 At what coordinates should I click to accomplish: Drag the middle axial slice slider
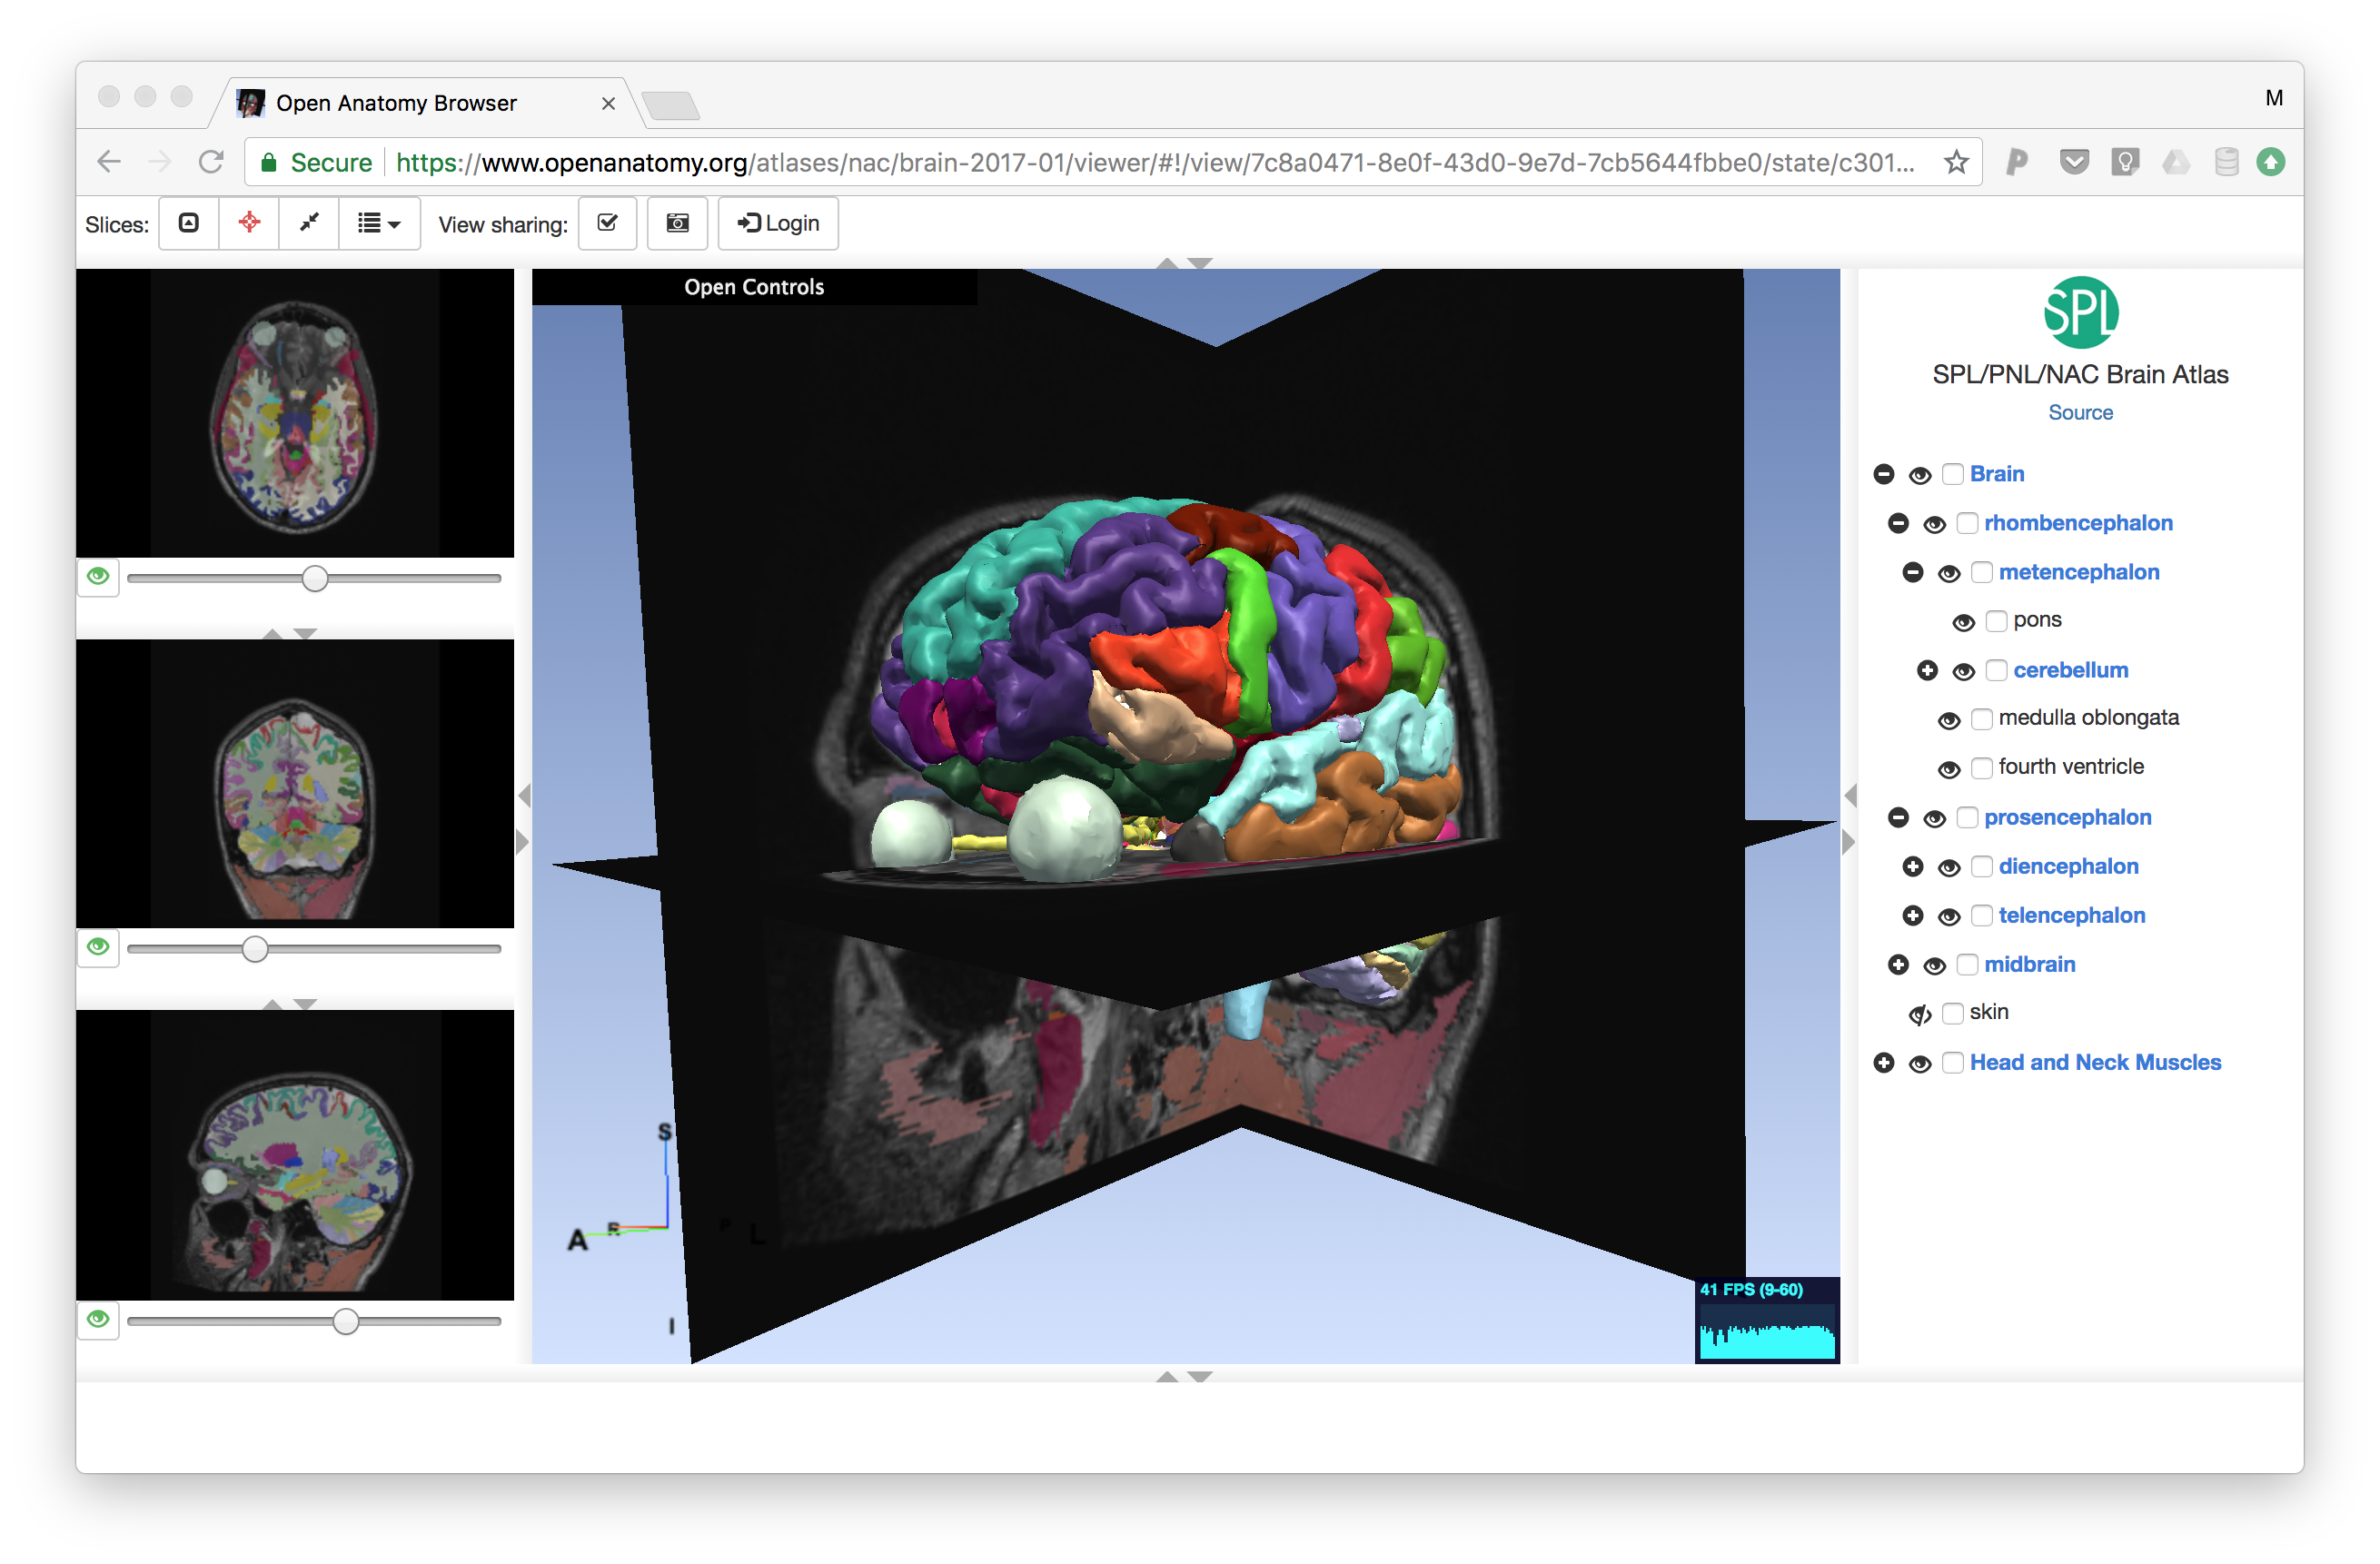click(254, 948)
